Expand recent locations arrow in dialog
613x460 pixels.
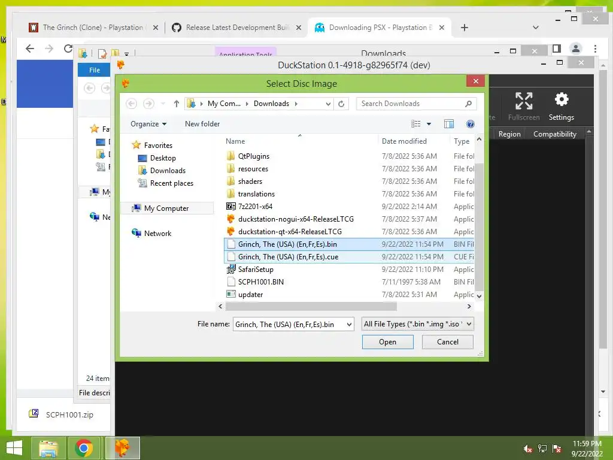[163, 104]
